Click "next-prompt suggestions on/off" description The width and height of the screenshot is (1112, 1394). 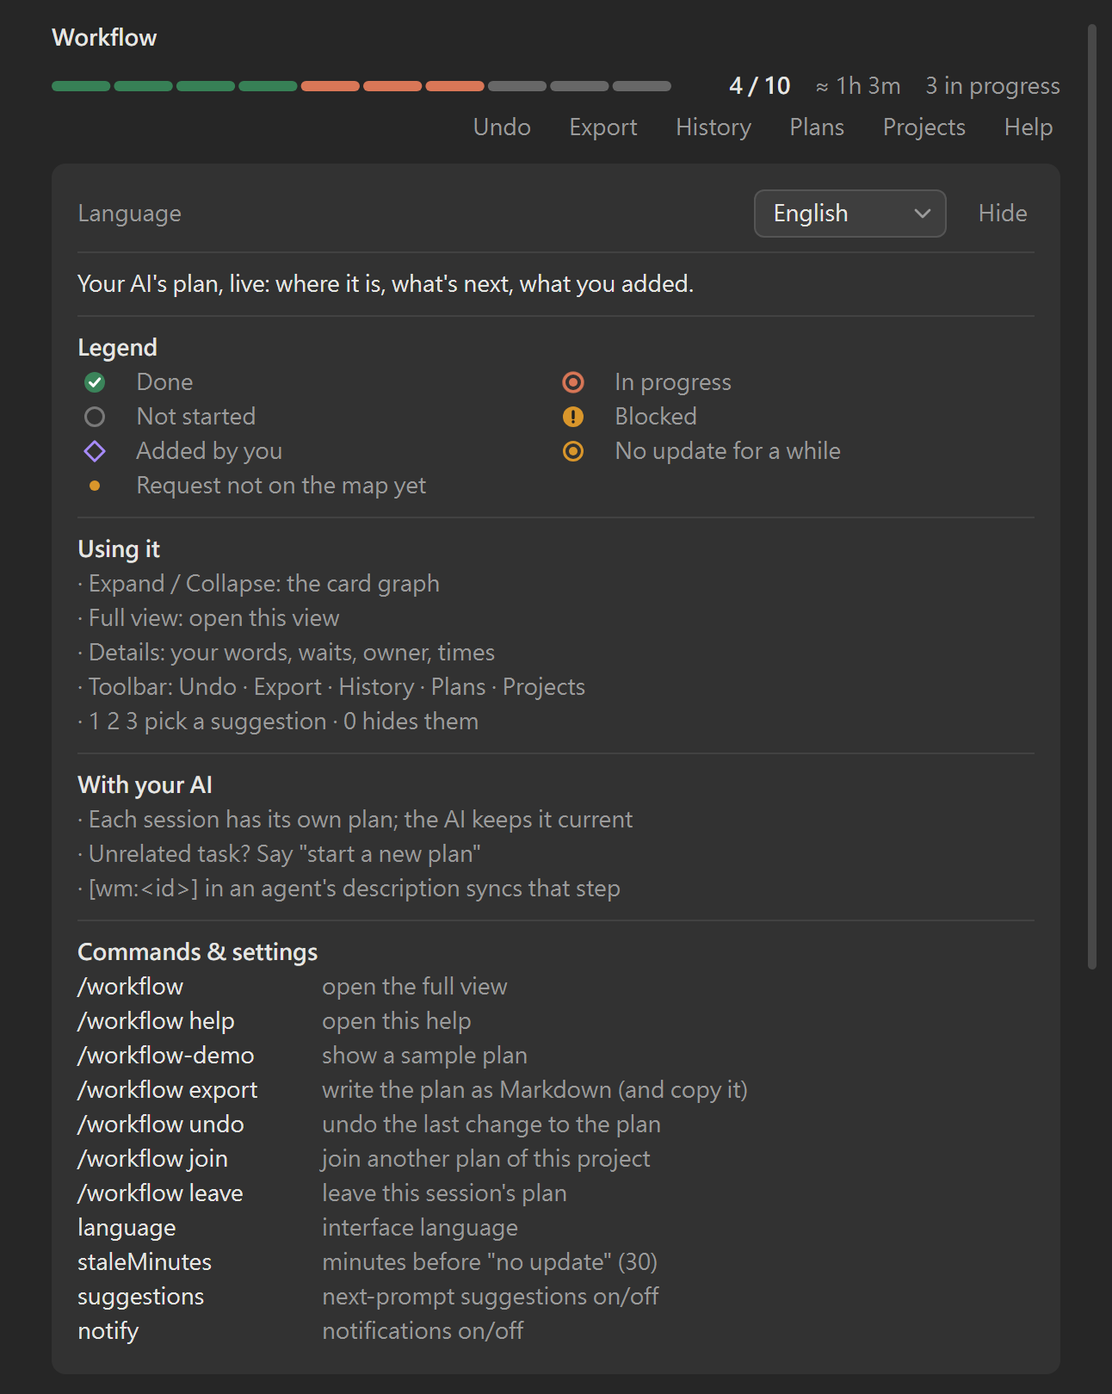click(491, 1297)
